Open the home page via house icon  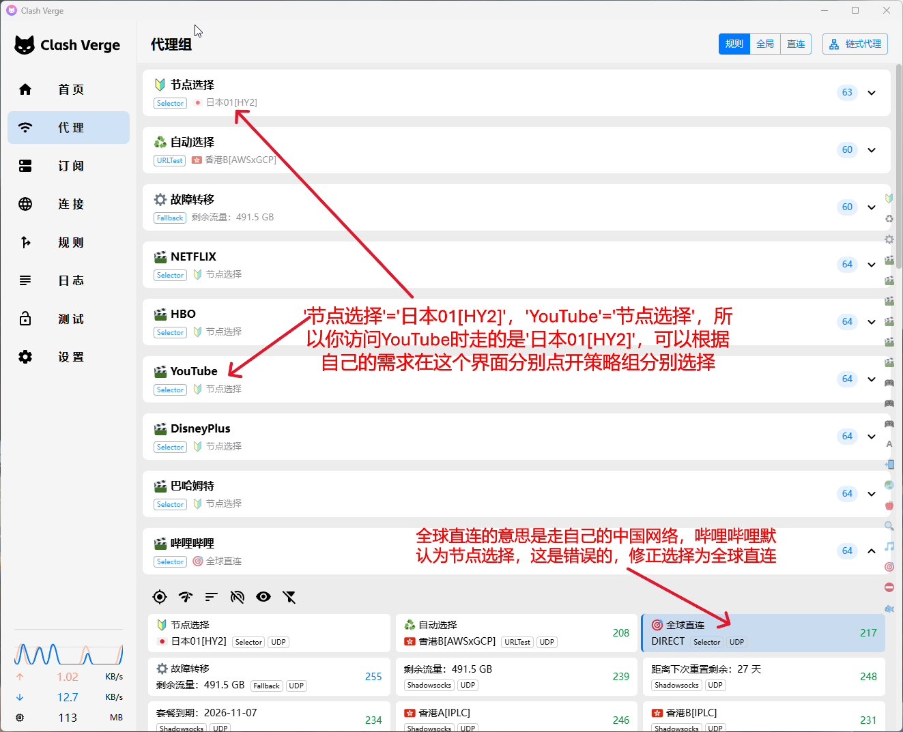click(x=25, y=89)
